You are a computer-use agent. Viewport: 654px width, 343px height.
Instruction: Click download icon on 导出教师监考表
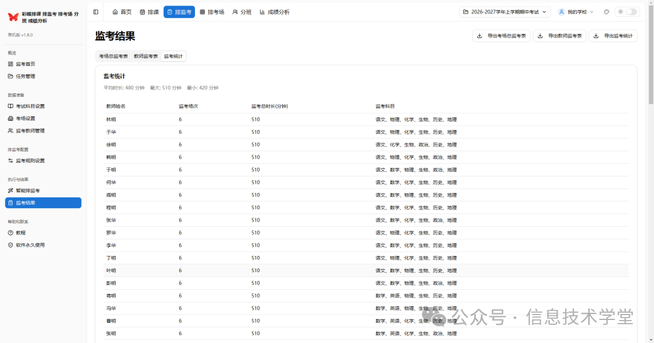tap(540, 36)
